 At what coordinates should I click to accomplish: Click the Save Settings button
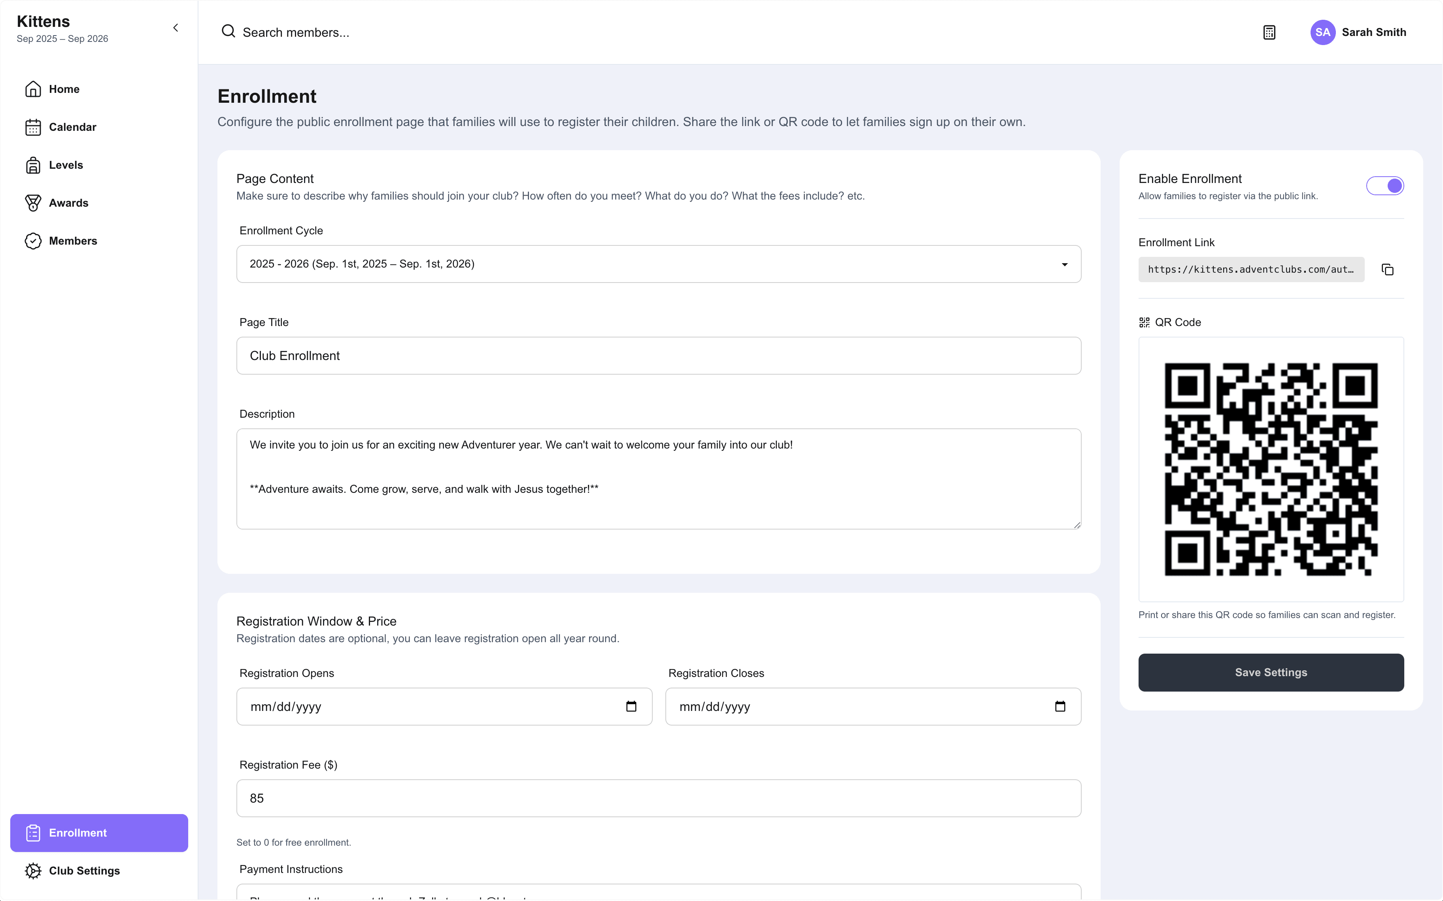click(x=1271, y=672)
